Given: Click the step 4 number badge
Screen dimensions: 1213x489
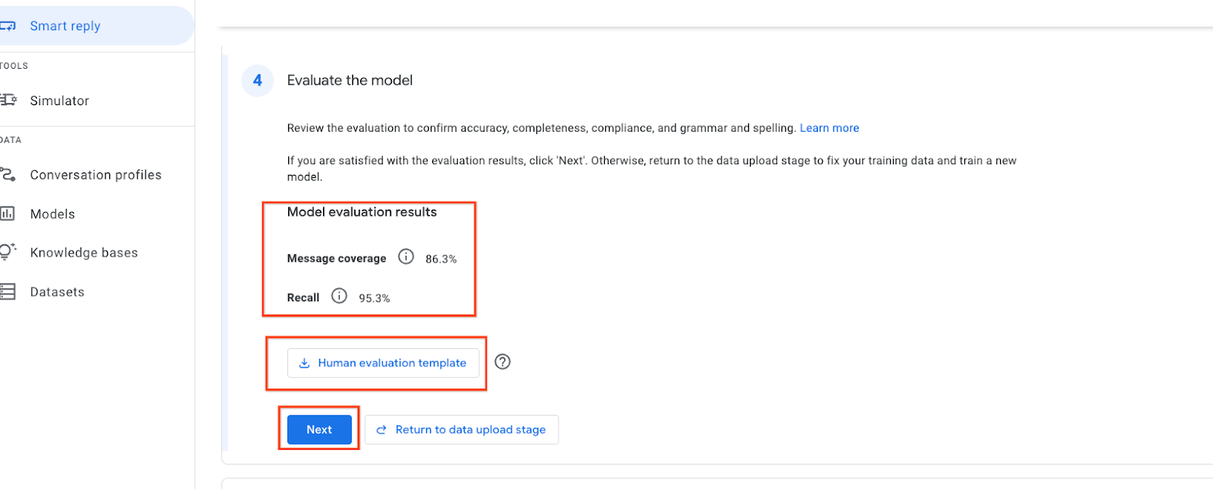Looking at the screenshot, I should coord(258,80).
